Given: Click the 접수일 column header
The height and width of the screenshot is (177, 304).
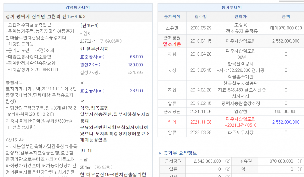Looking at the screenshot, I should point(200,17).
